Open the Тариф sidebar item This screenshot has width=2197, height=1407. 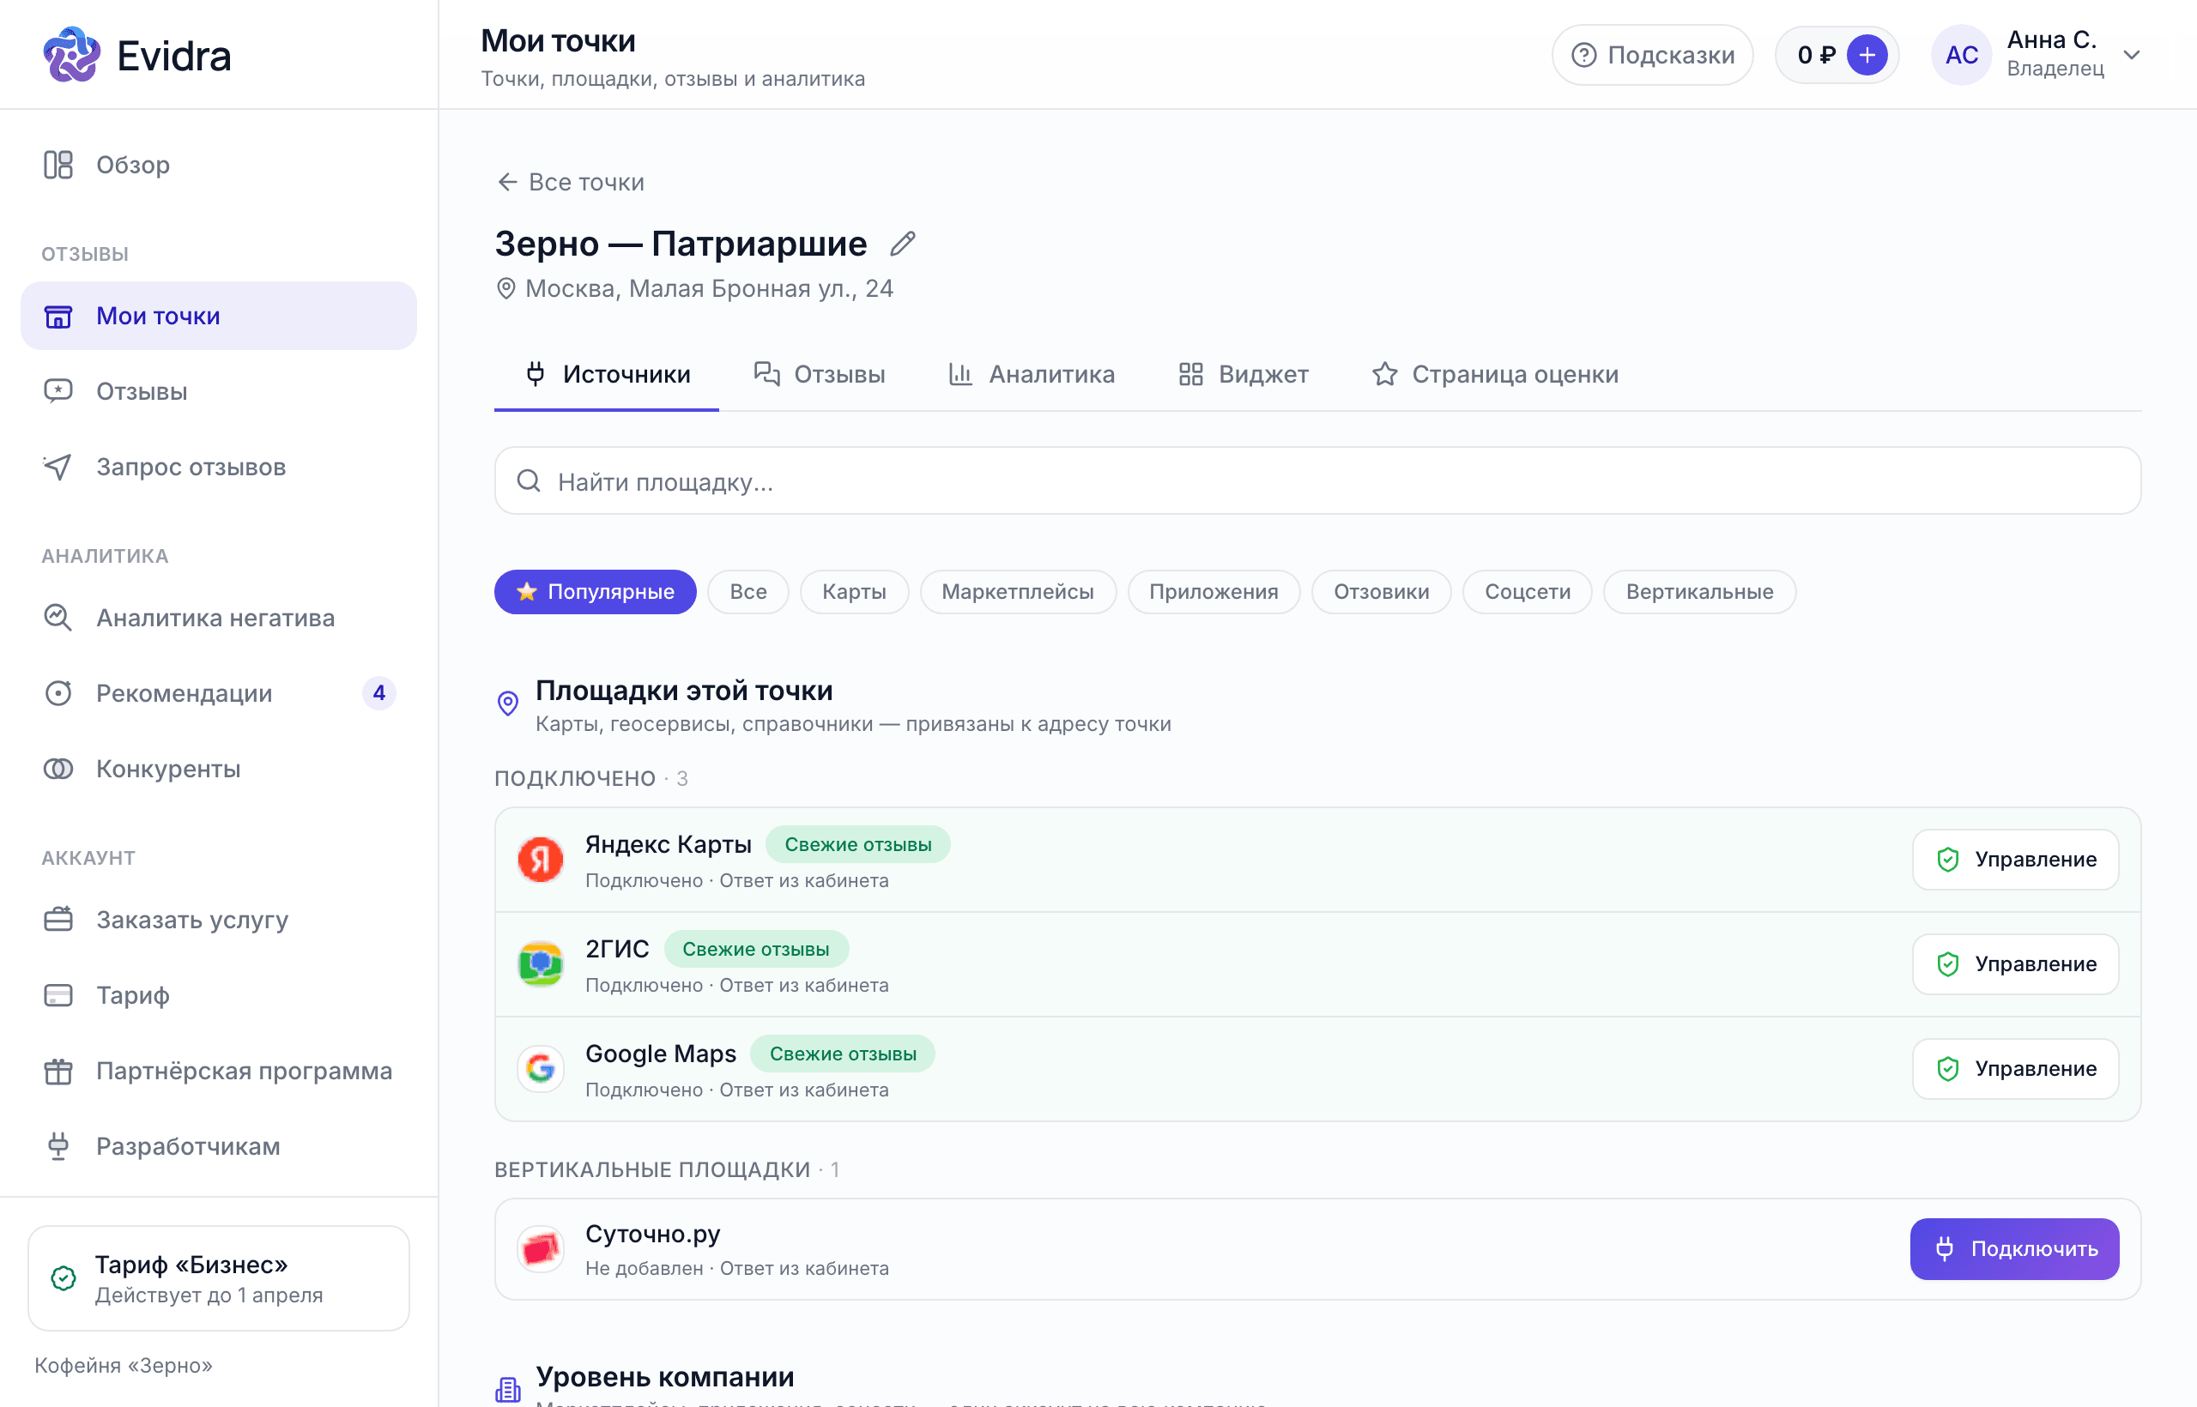click(219, 995)
